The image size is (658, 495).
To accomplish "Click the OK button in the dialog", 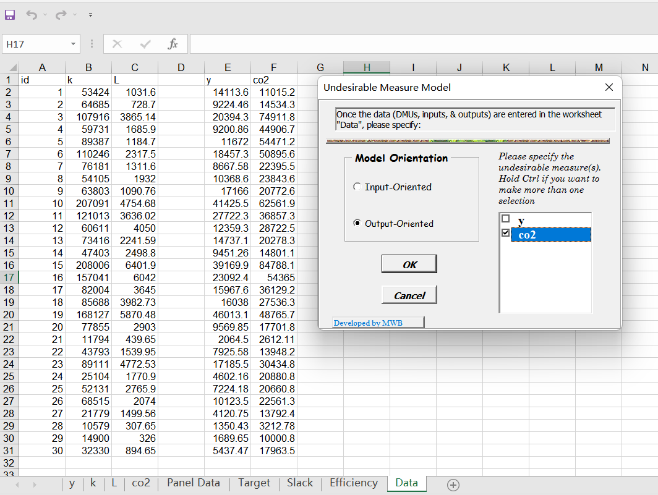I will coord(409,264).
